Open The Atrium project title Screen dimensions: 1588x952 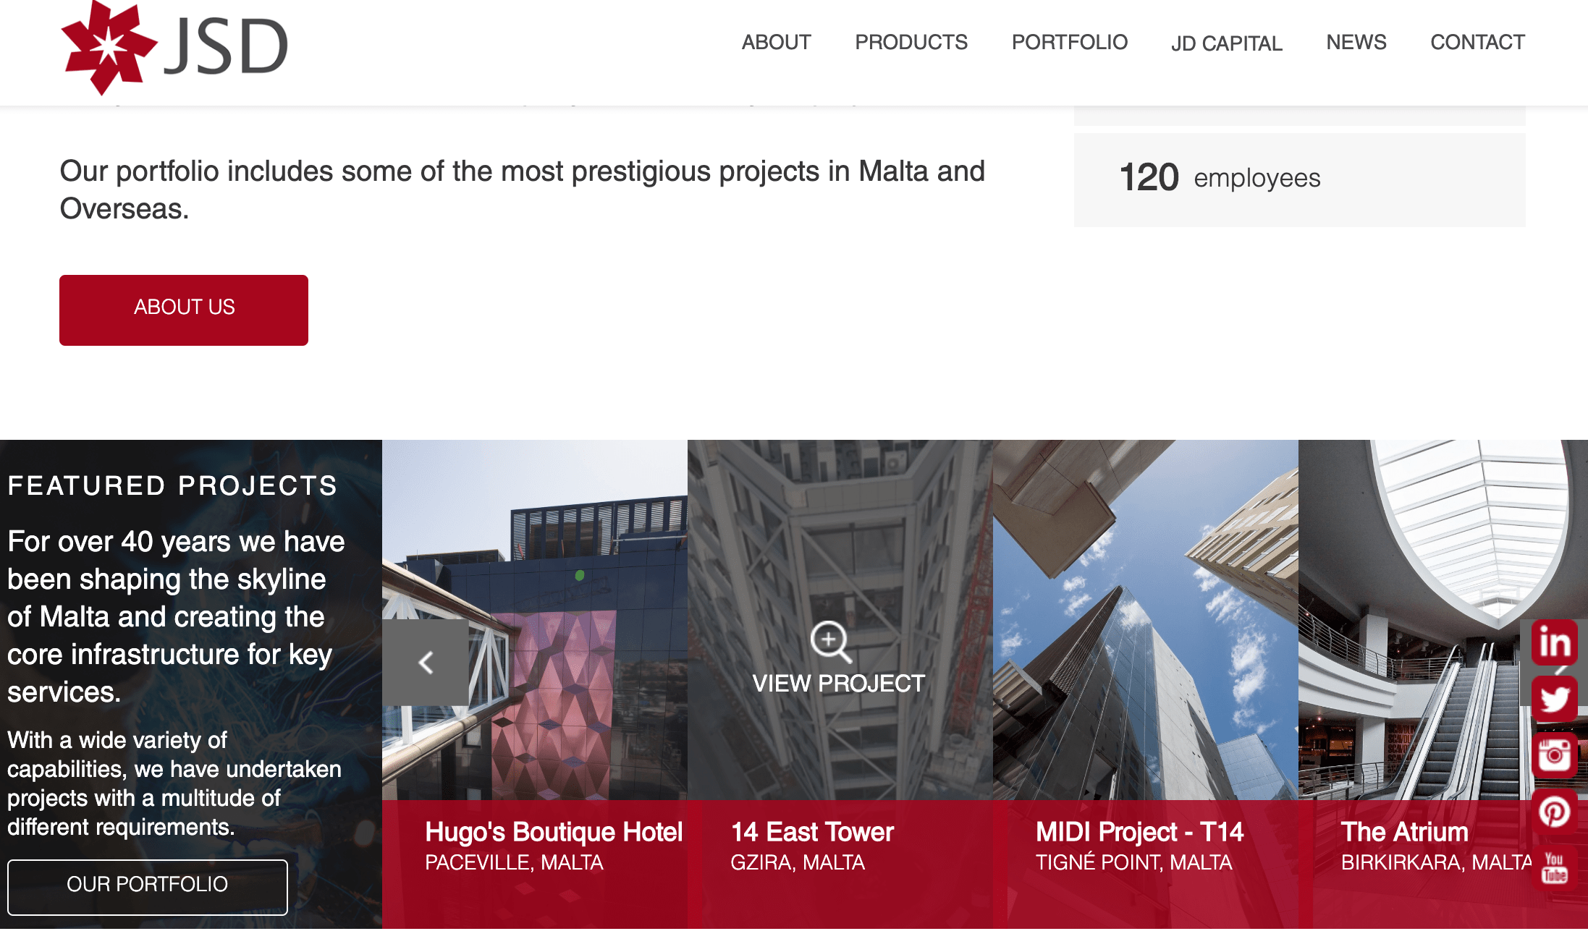(x=1404, y=832)
